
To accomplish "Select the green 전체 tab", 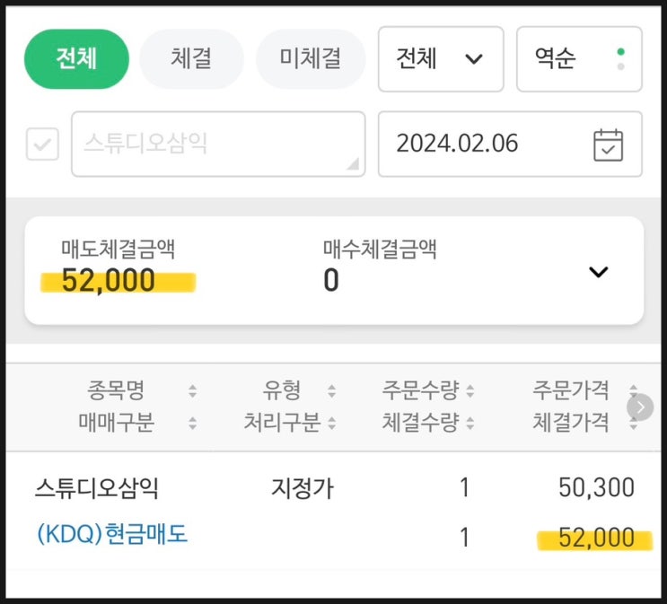I will tap(76, 59).
